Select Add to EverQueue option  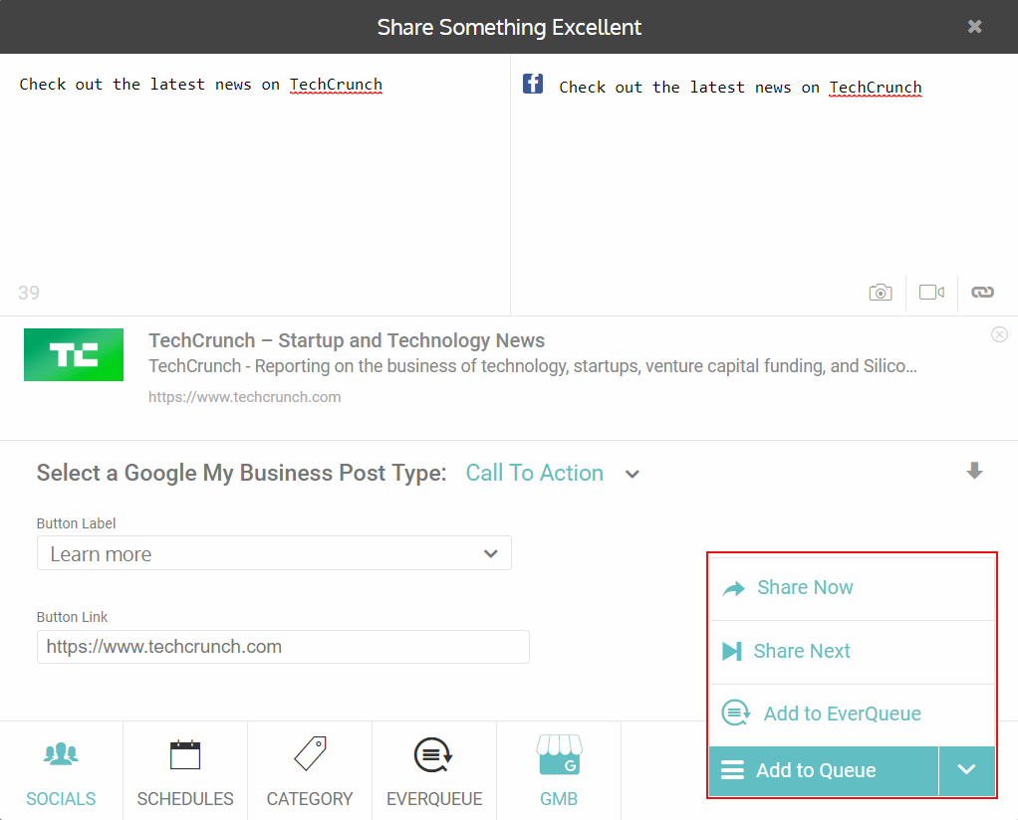852,715
